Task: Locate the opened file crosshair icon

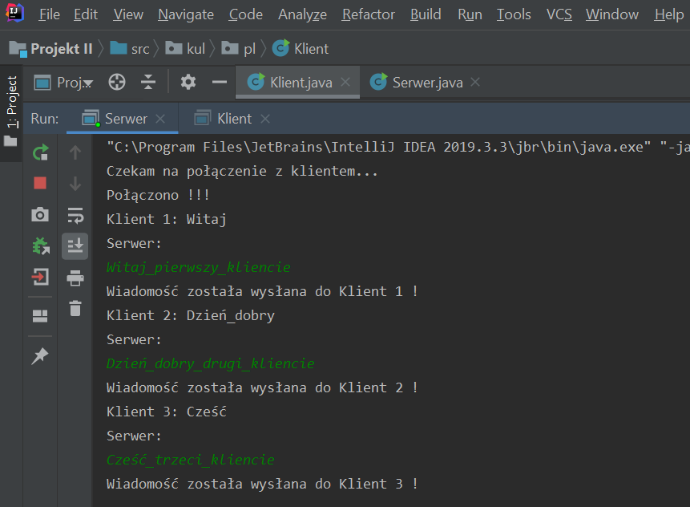Action: pyautogui.click(x=117, y=83)
